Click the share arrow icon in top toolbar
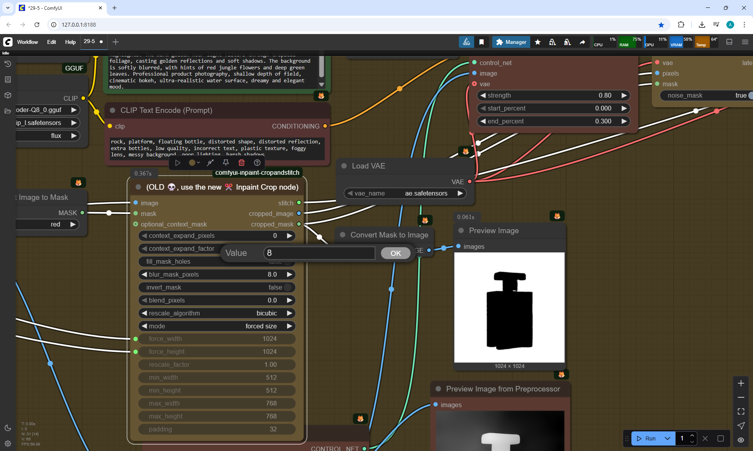 click(x=582, y=42)
